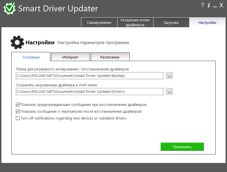Viewport: 227px width, 172px height.
Task: Go to the Загрузка tab
Action: click(171, 22)
